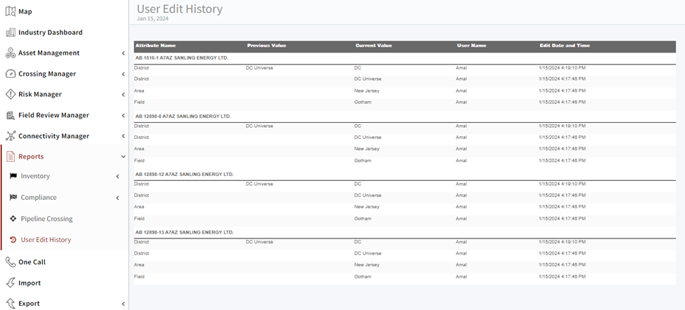The height and width of the screenshot is (310, 685).
Task: Click the Inventory flag icon
Action: pyautogui.click(x=13, y=176)
